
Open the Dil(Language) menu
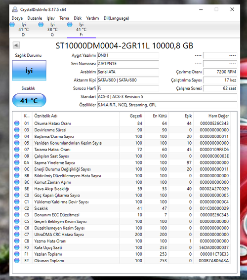coord(116,18)
